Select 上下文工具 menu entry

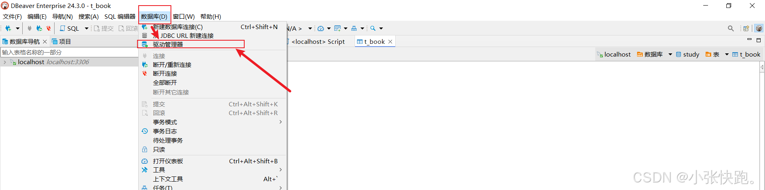tap(212, 179)
